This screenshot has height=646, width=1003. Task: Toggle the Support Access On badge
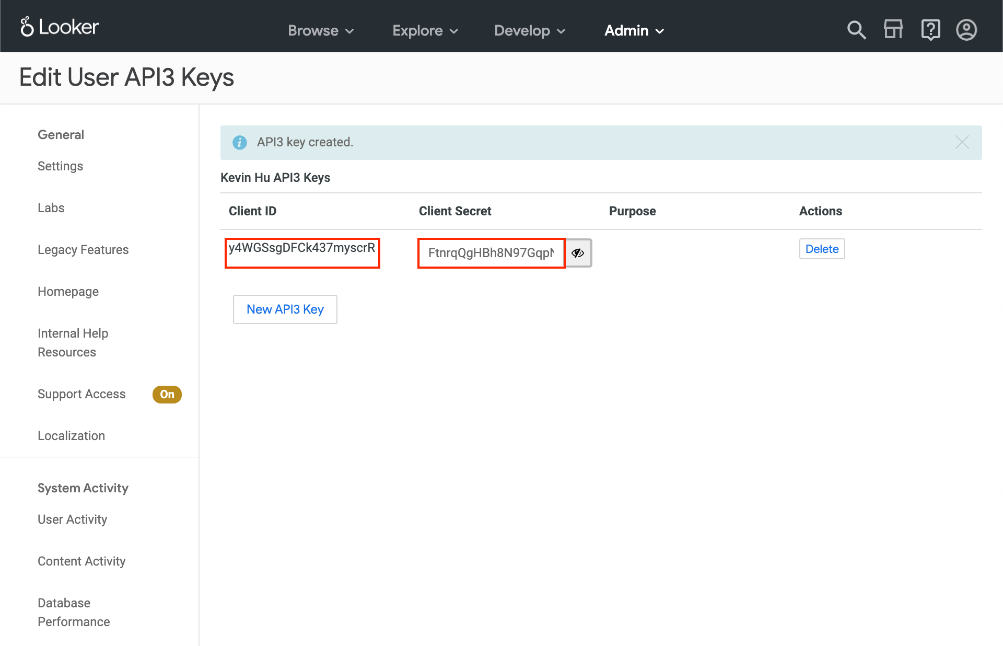[167, 394]
